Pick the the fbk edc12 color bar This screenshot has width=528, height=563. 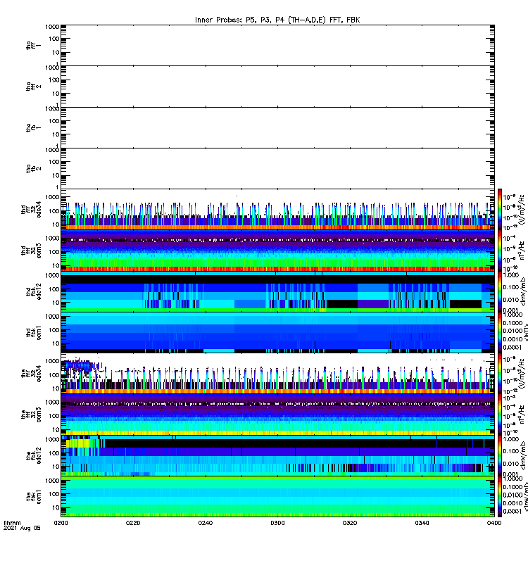(x=500, y=455)
